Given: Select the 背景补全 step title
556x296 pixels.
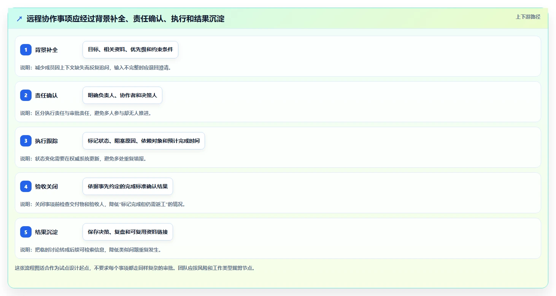Looking at the screenshot, I should click(46, 50).
